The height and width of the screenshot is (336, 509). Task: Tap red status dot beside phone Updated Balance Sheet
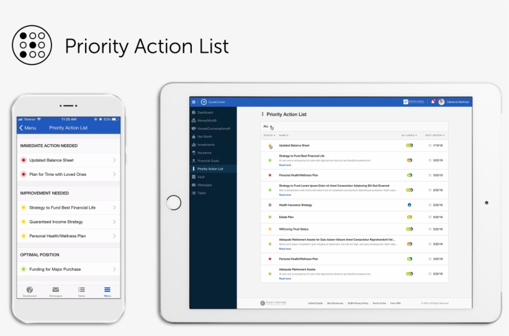click(24, 160)
